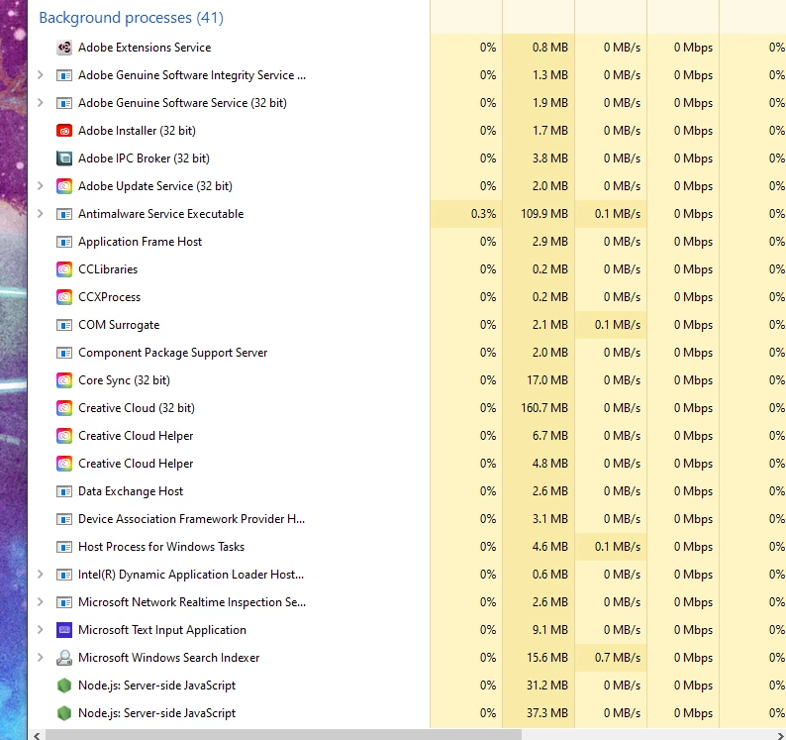Click the Background processes (41) group header
The width and height of the screenshot is (786, 740).
tap(132, 18)
